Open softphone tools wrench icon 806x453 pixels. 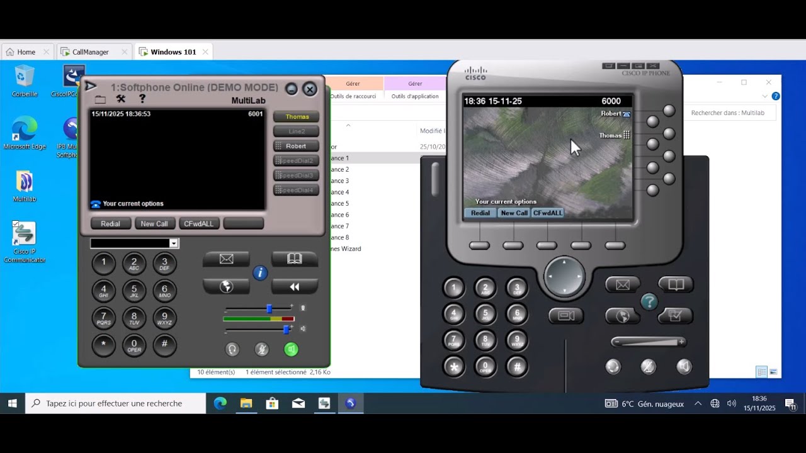tap(121, 99)
